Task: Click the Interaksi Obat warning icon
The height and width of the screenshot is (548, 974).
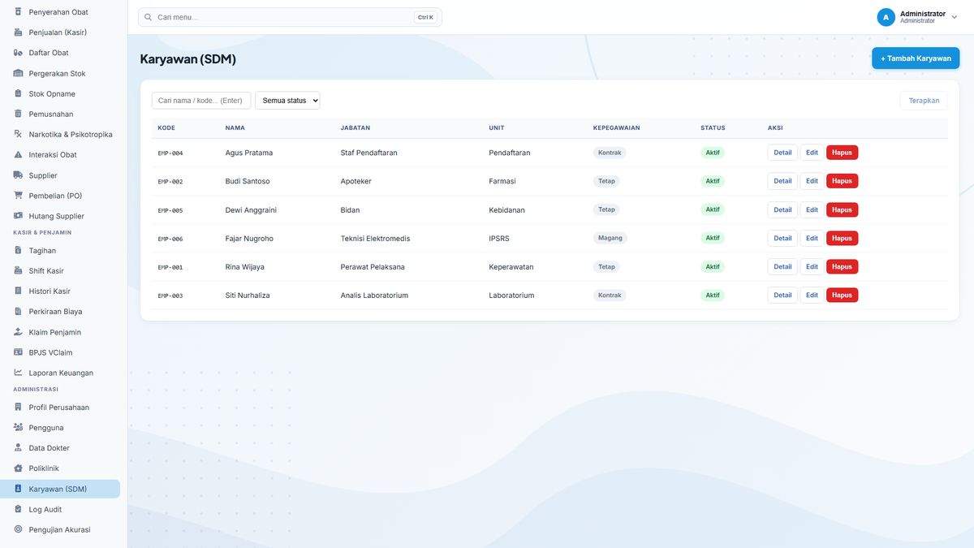Action: 18,154
